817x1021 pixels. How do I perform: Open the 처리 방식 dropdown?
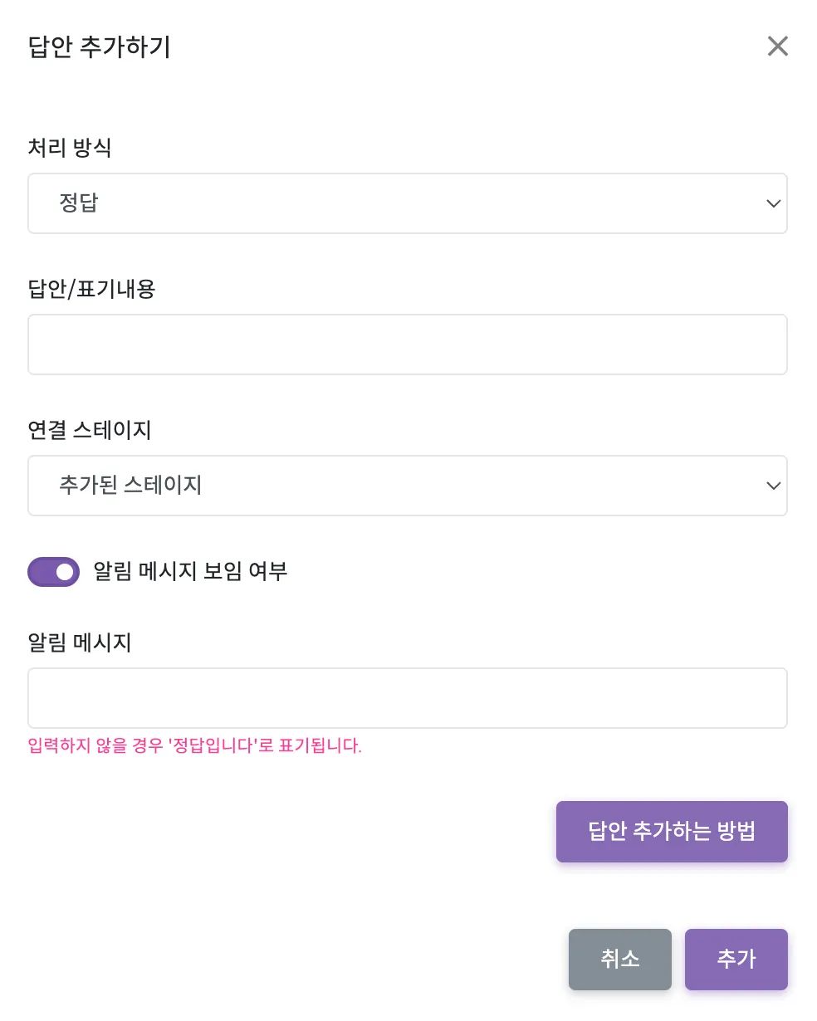coord(407,203)
